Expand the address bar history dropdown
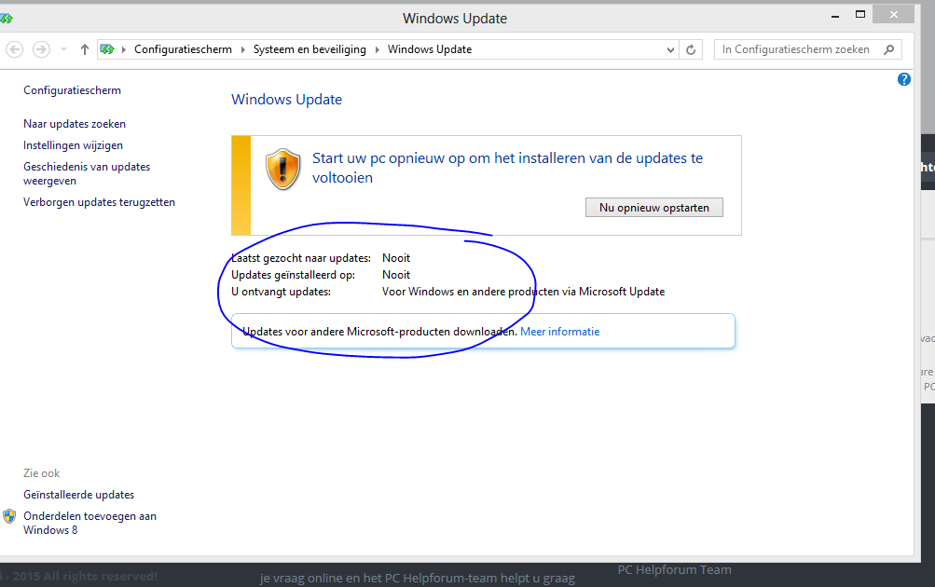 click(670, 50)
